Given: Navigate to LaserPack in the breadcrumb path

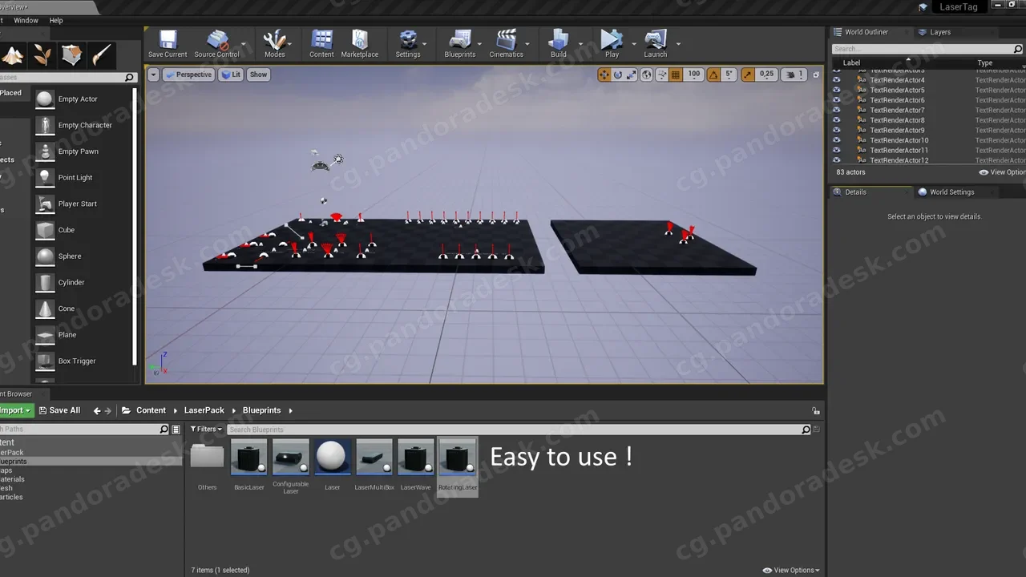Looking at the screenshot, I should (x=204, y=410).
